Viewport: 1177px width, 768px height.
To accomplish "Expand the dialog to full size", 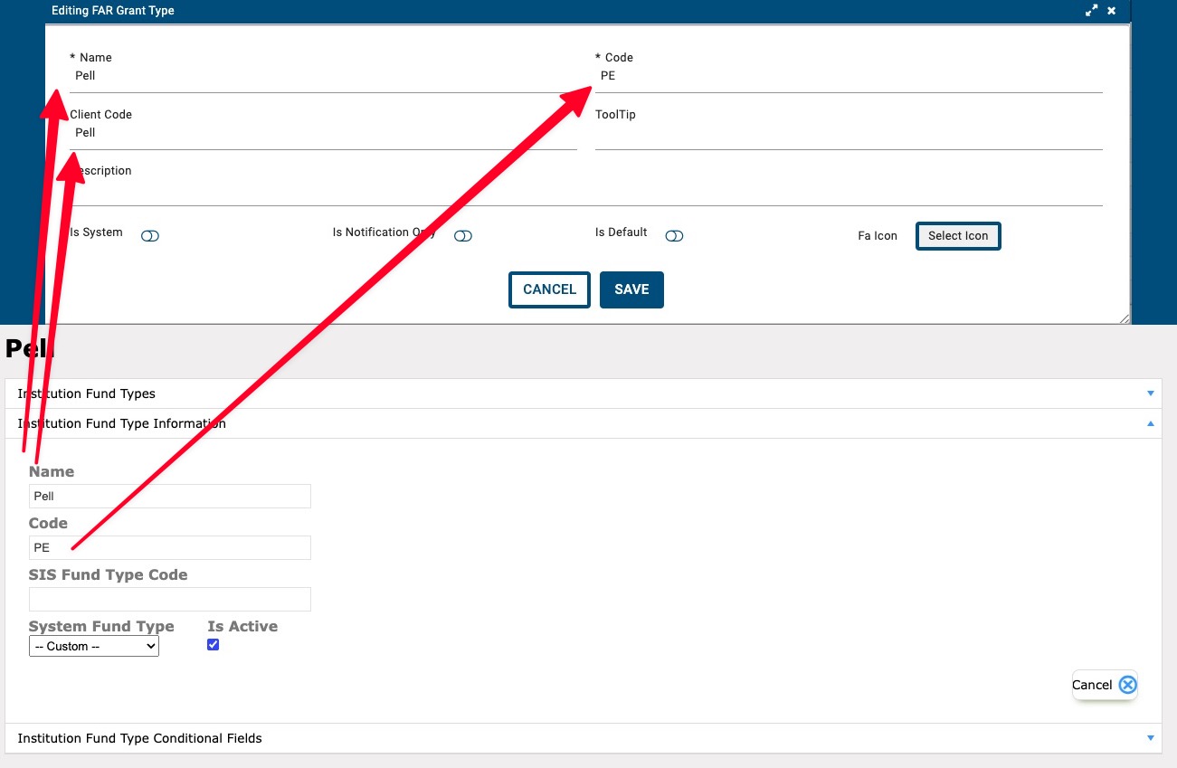I will point(1092,11).
